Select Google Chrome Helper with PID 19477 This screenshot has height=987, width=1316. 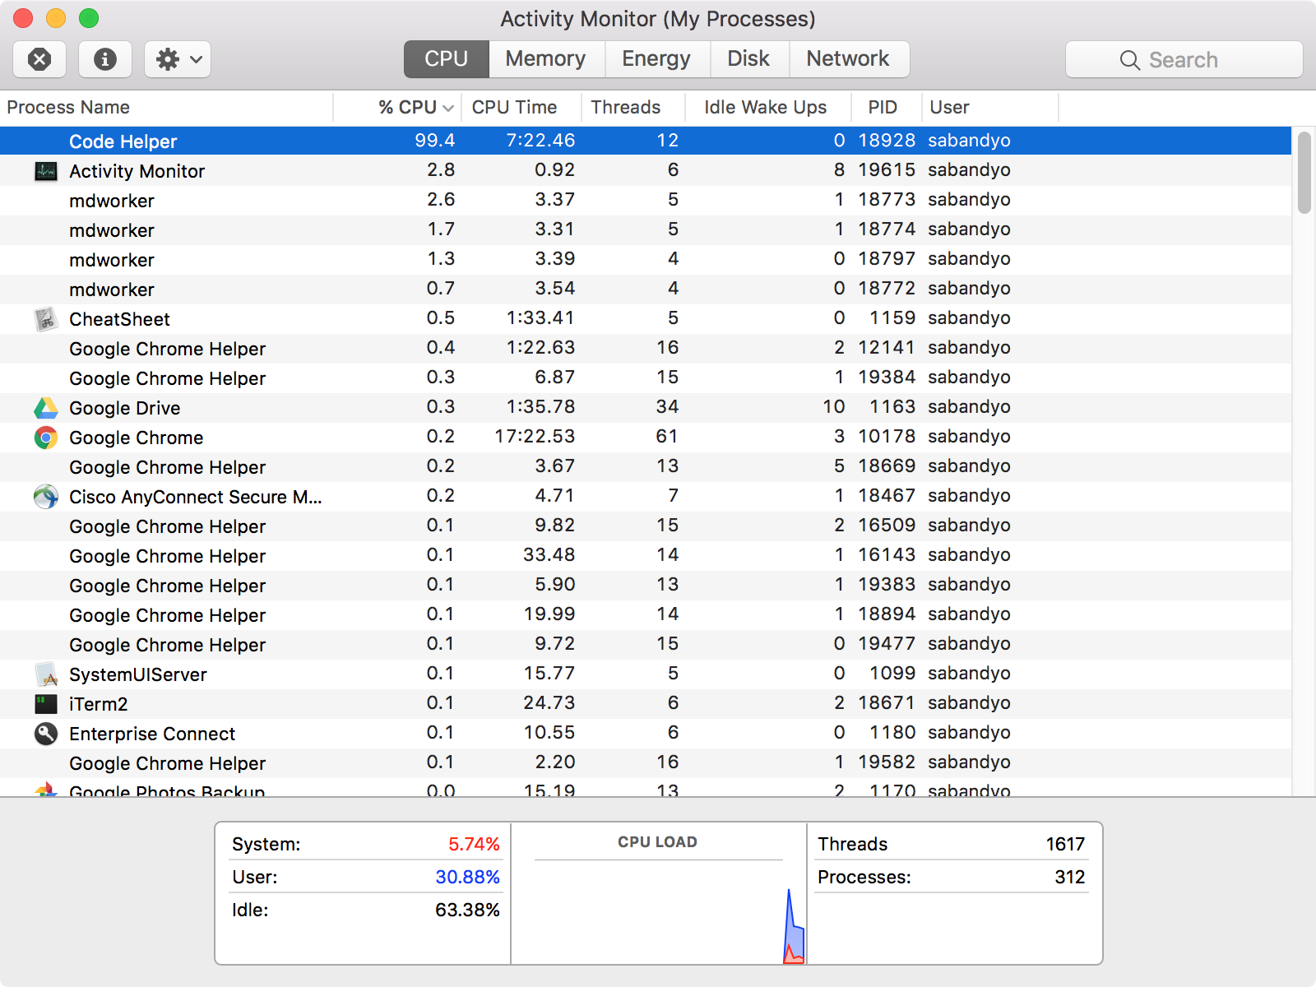click(646, 644)
